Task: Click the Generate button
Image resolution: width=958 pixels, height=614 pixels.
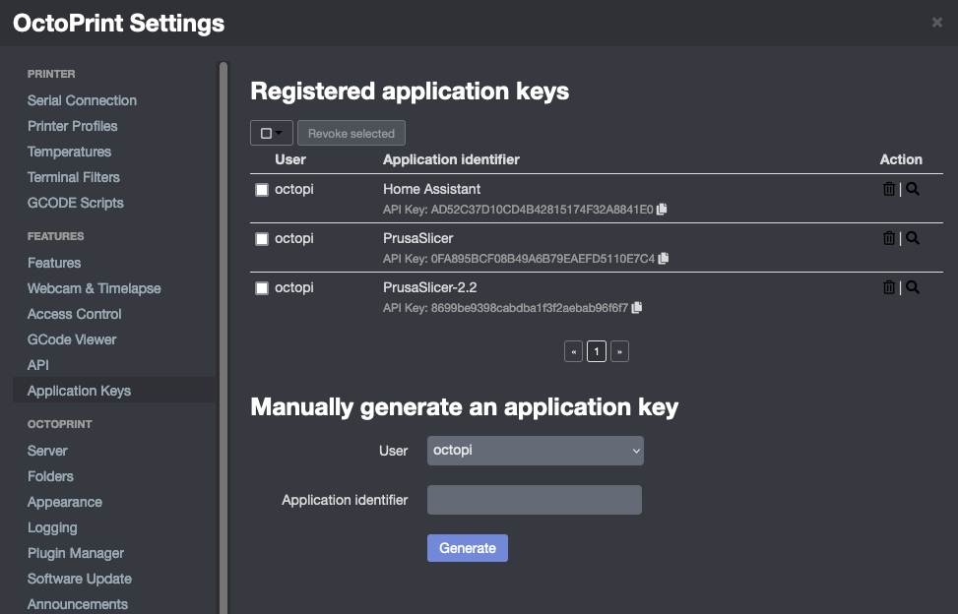Action: click(x=467, y=548)
